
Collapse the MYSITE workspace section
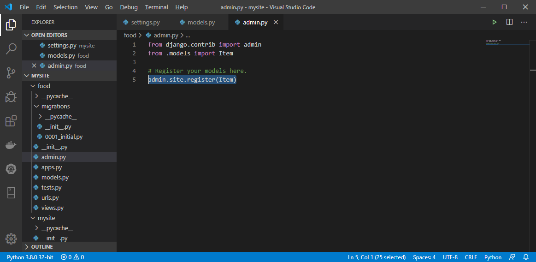tap(70, 76)
